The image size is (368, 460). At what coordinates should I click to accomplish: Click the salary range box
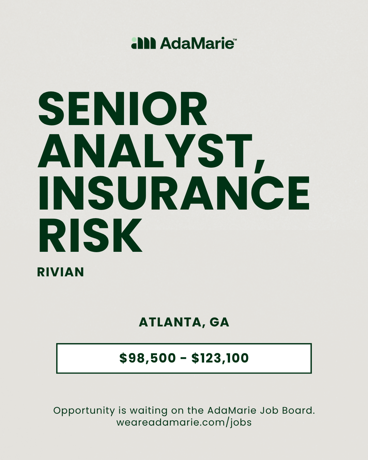tap(184, 358)
